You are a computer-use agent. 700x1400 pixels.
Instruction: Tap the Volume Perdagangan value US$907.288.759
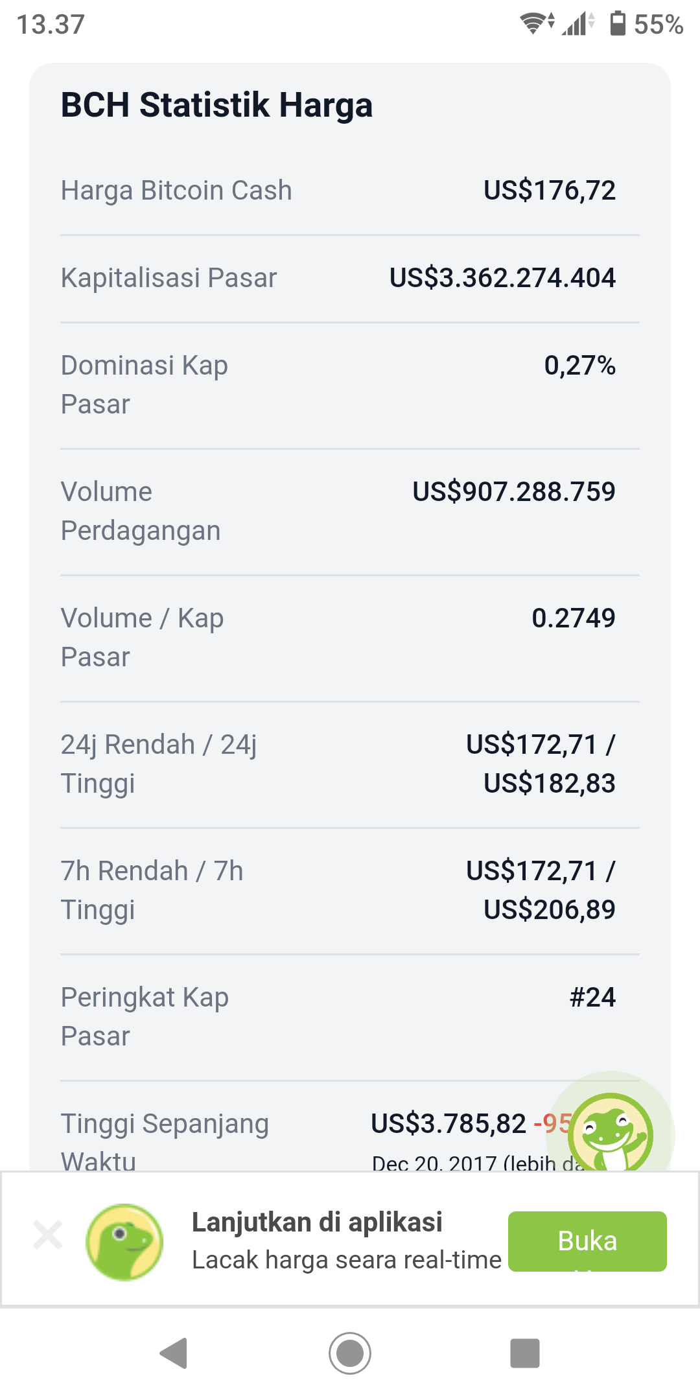pos(514,492)
